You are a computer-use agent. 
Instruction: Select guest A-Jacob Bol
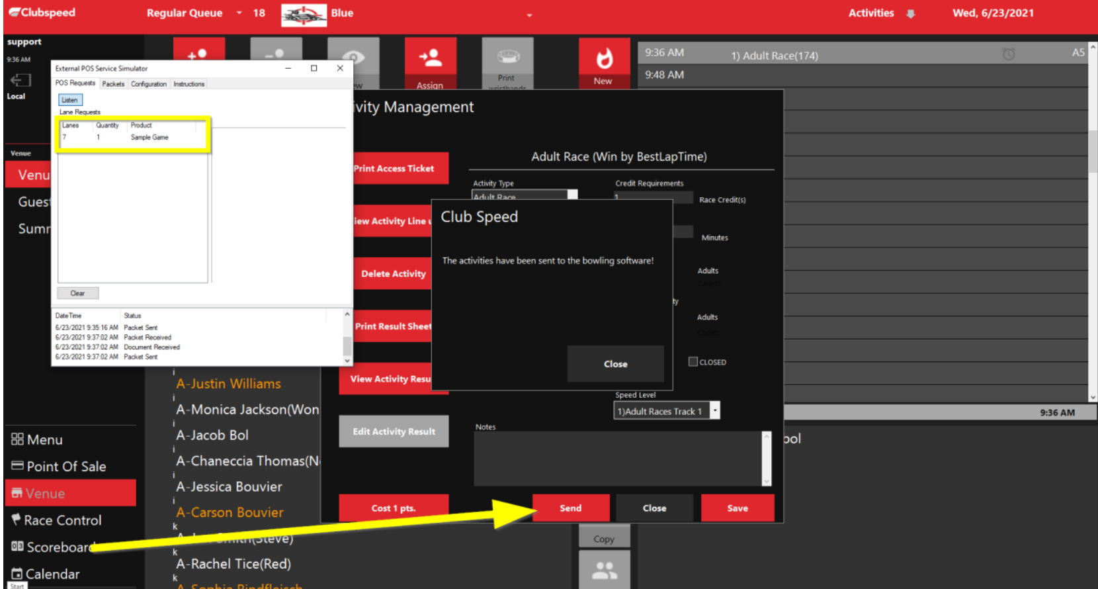212,435
